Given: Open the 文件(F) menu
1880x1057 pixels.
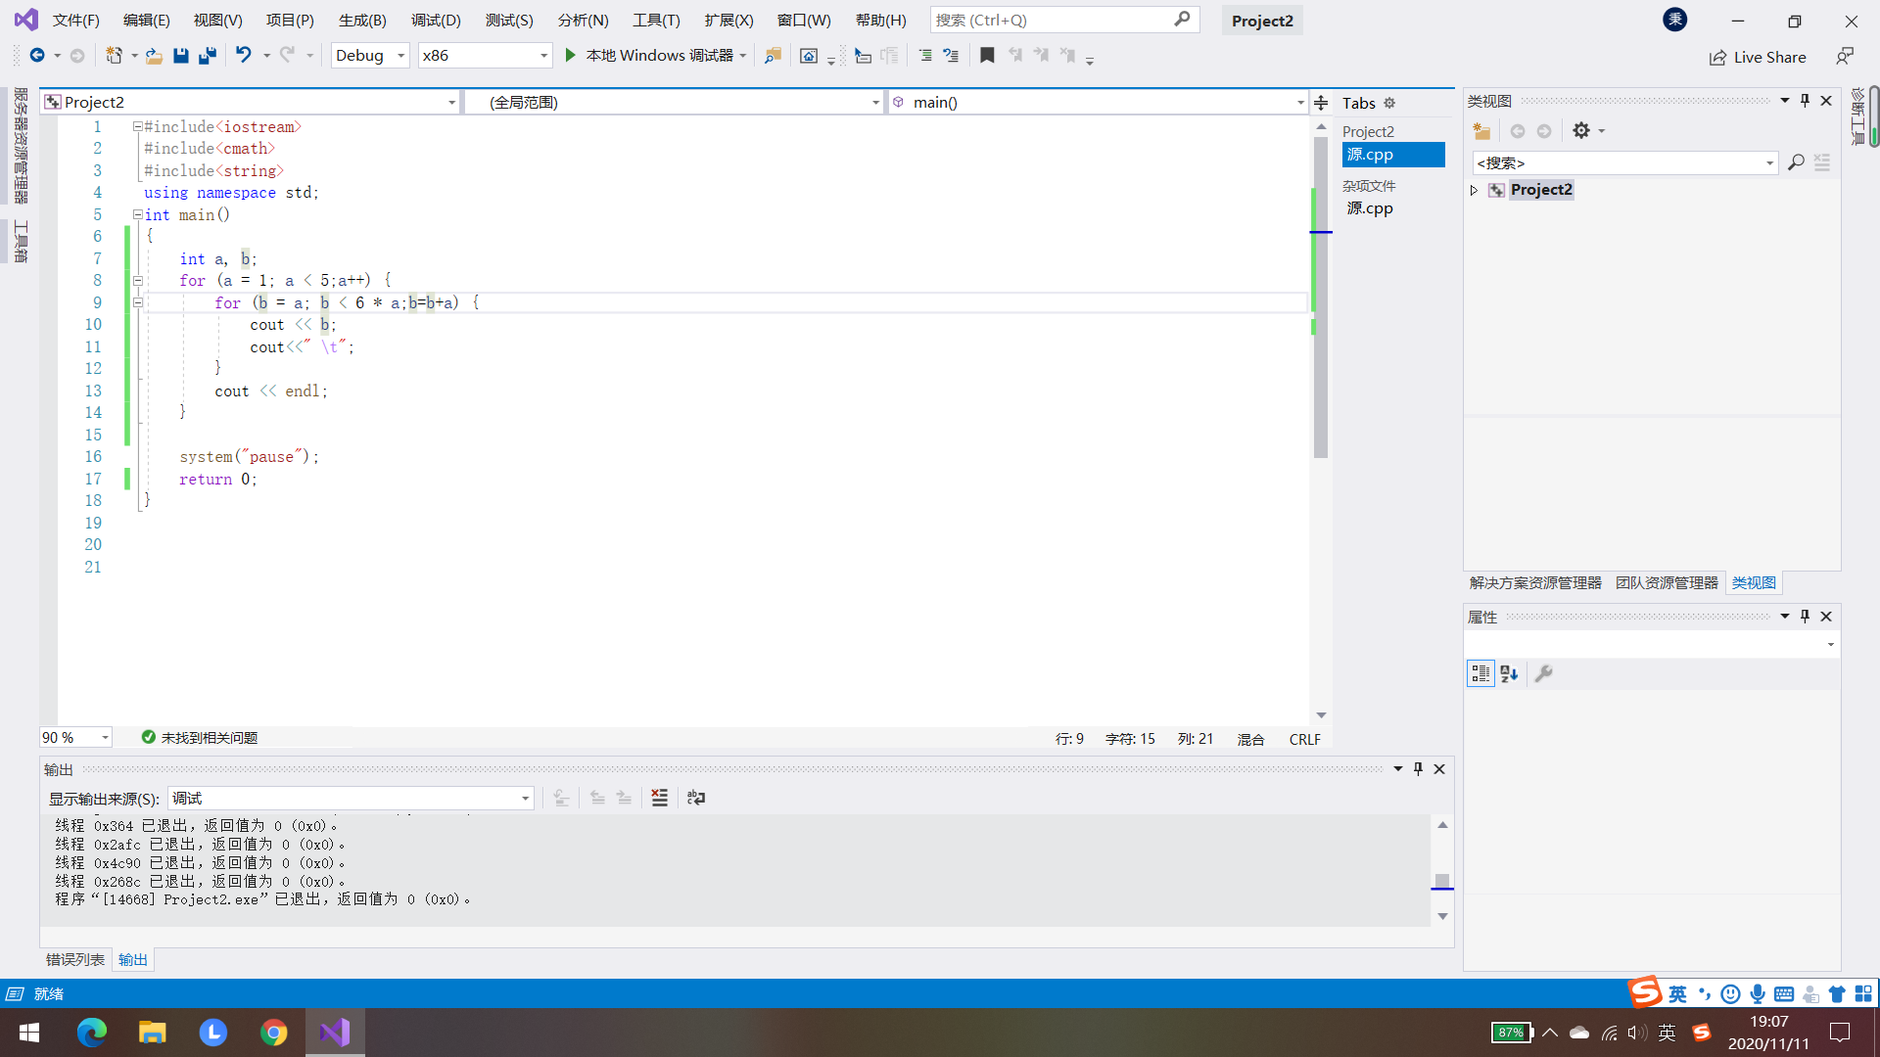Looking at the screenshot, I should [x=75, y=21].
